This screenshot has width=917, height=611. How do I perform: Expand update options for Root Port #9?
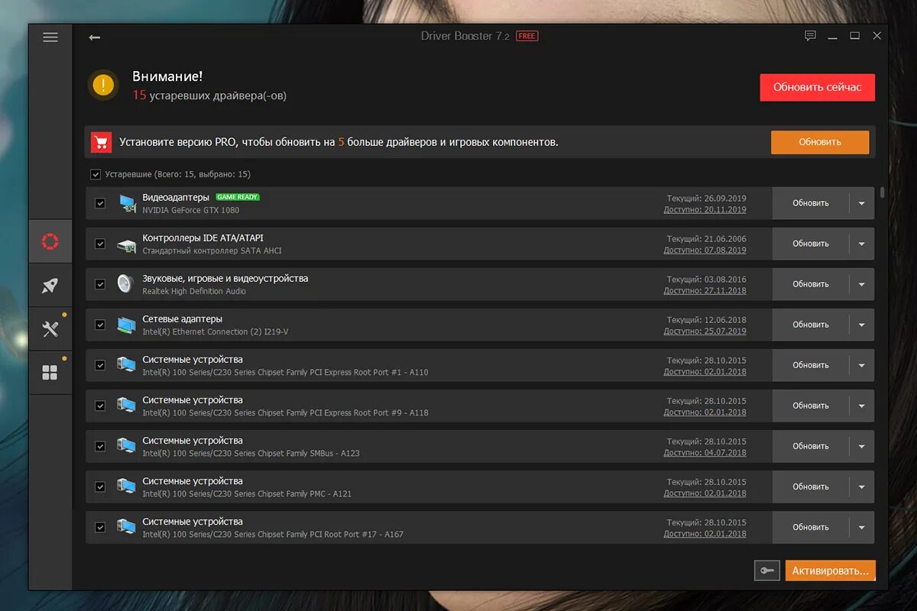[x=862, y=406]
